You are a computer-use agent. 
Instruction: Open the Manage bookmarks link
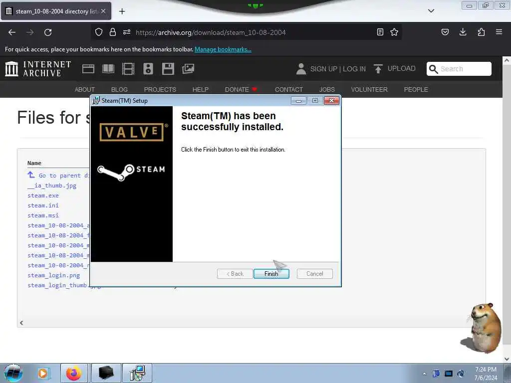coord(223,49)
